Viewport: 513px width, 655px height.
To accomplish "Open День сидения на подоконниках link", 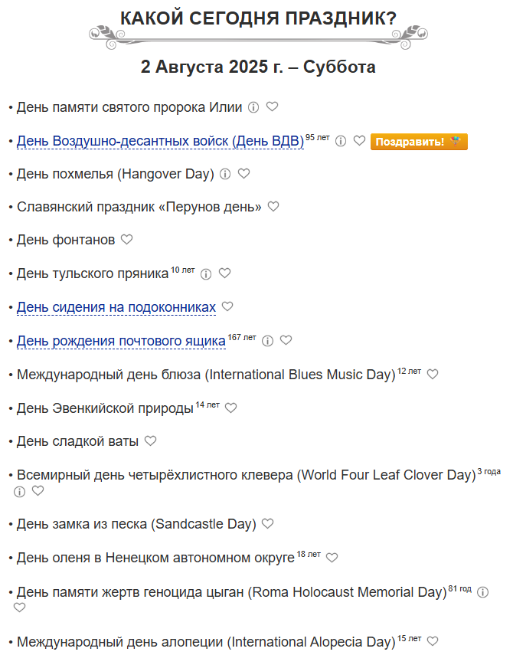I will tap(116, 307).
